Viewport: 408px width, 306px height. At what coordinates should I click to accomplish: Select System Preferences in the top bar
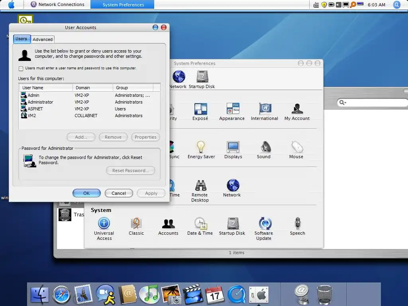tap(123, 5)
